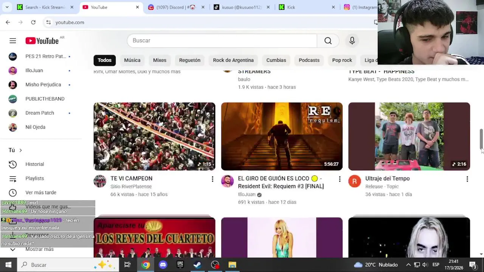The height and width of the screenshot is (272, 484).
Task: Select the Mixes filter chip
Action: click(x=160, y=60)
